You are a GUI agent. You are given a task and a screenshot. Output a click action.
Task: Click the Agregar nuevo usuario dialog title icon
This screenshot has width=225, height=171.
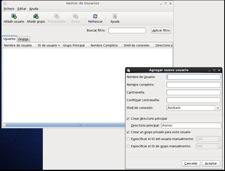128,70
